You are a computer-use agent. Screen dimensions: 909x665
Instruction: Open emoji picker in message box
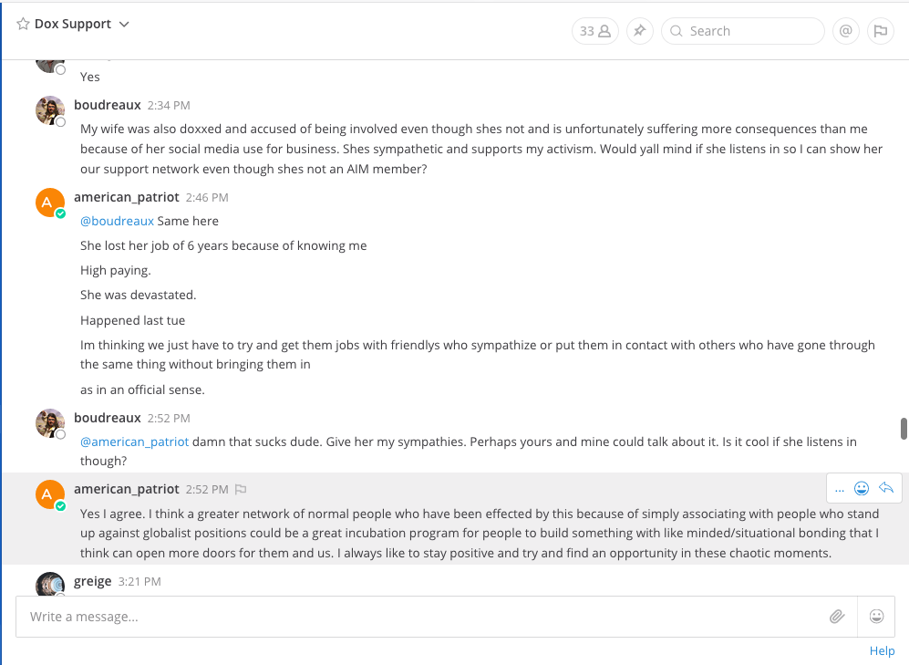tap(876, 617)
